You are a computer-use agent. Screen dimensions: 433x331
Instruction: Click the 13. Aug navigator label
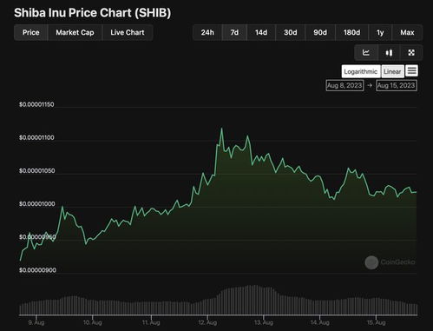[x=264, y=322]
